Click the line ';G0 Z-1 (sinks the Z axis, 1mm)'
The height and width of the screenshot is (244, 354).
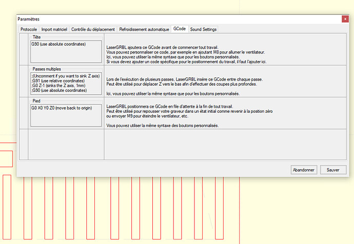pos(58,86)
